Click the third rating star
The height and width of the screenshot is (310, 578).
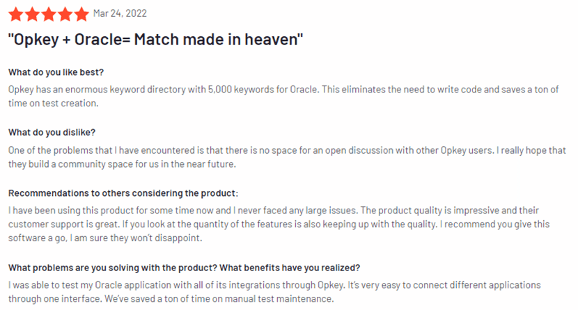pos(48,13)
